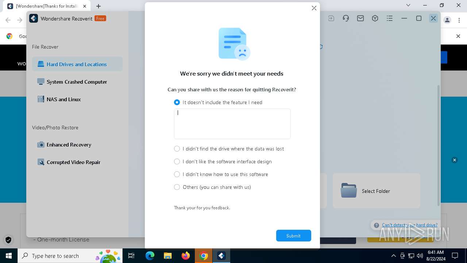Click the Free badge next to Recoverit title

(x=100, y=18)
